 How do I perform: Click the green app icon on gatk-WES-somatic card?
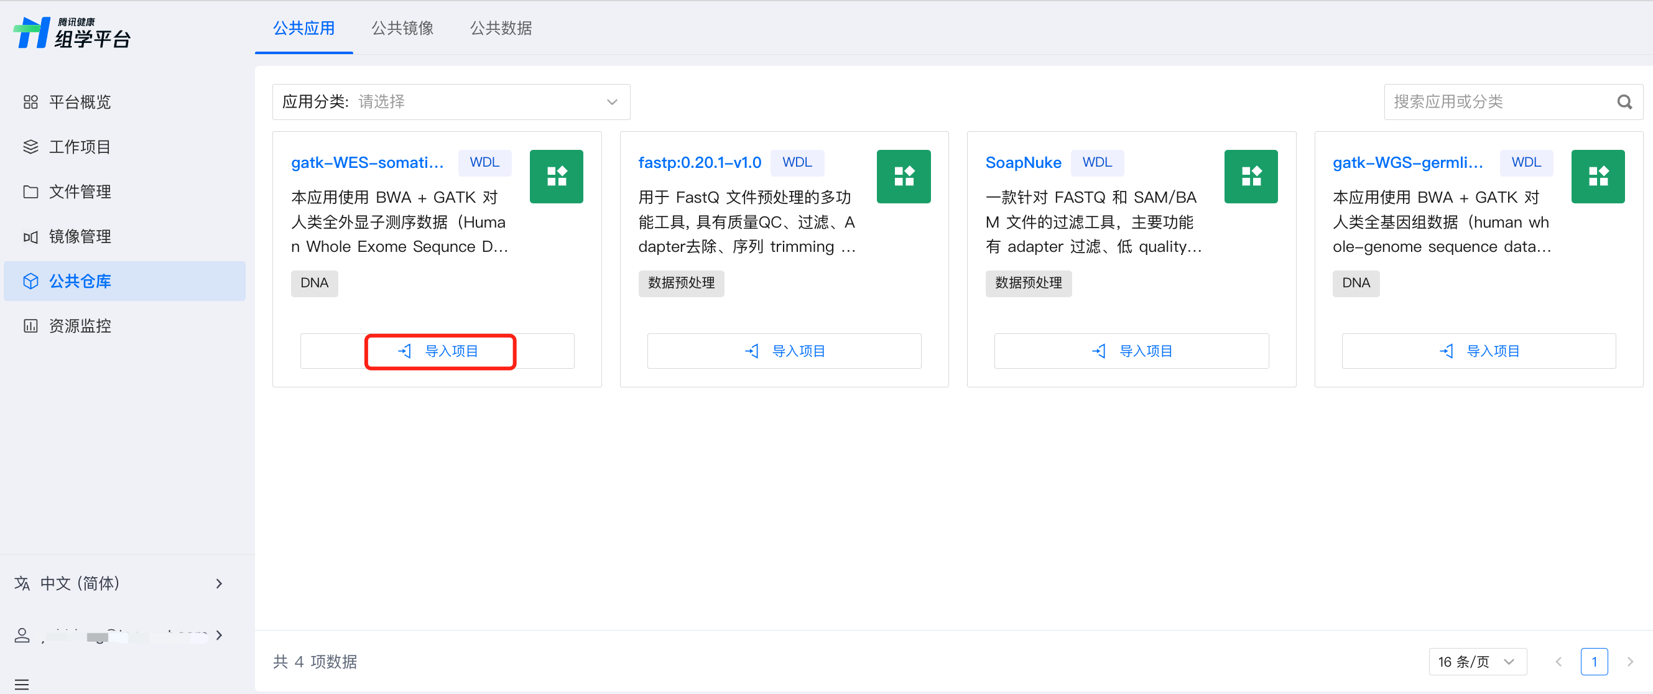pos(556,177)
